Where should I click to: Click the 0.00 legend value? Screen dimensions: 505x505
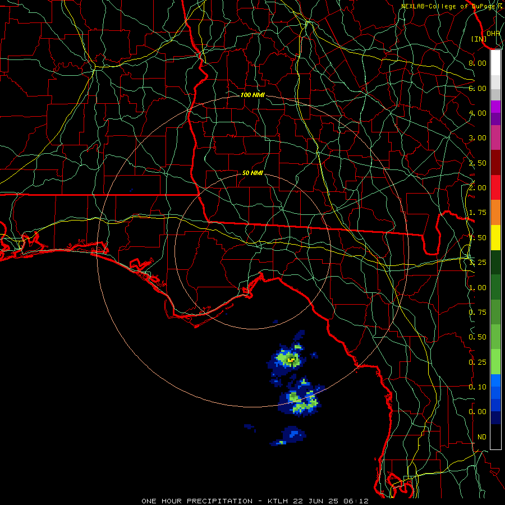click(478, 412)
